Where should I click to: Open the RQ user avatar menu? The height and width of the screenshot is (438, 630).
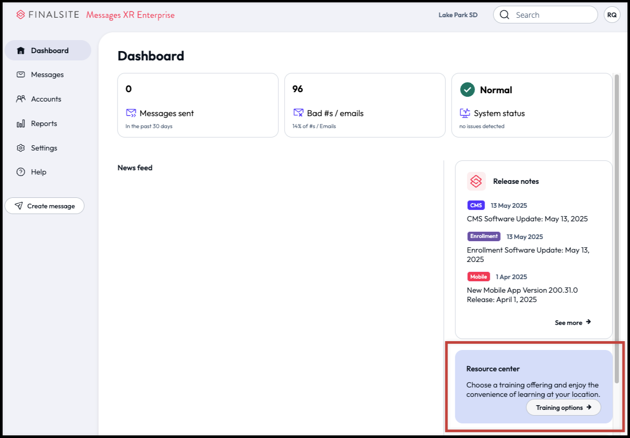point(612,15)
